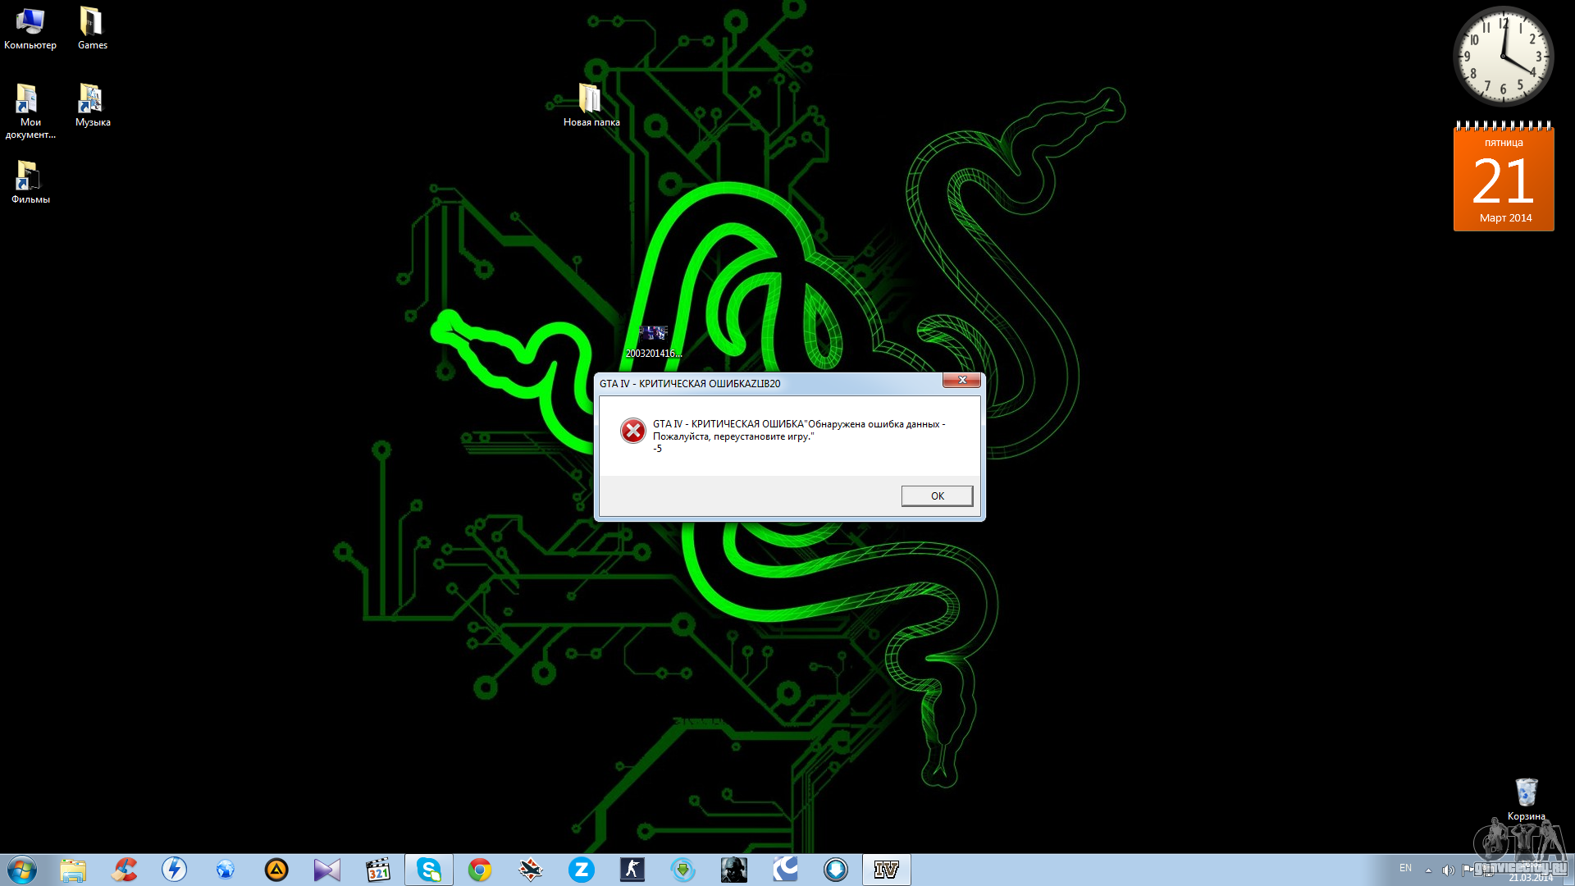Launch AIMP player from the taskbar

(276, 870)
